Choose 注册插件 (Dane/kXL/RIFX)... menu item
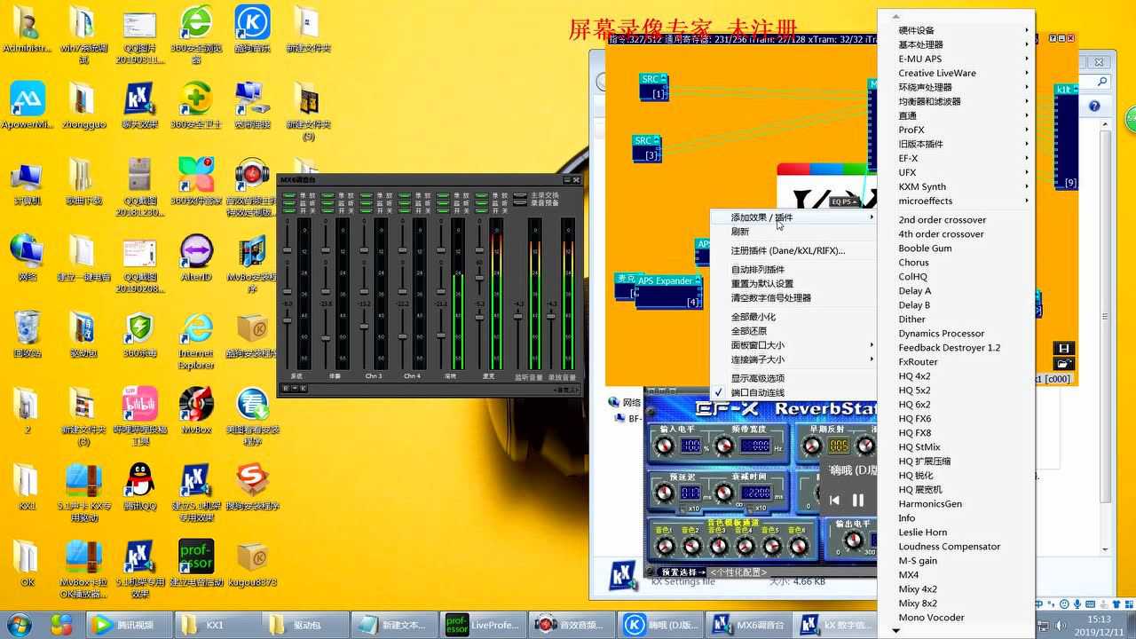The image size is (1136, 639). point(793,250)
